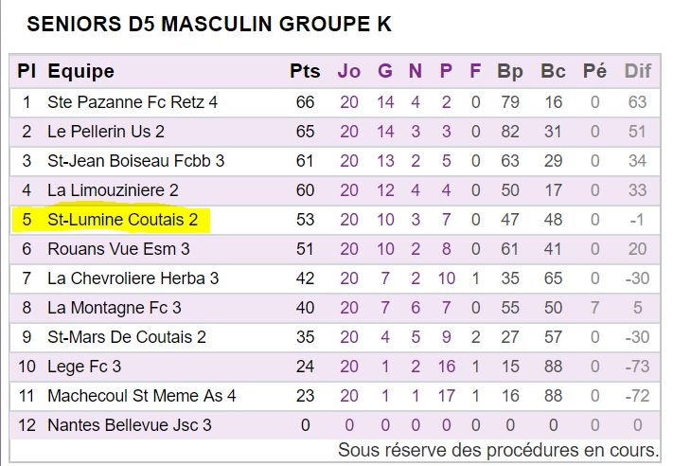Select Nantes Bellevue Jsc 3 row
The height and width of the screenshot is (466, 673).
pos(335,425)
